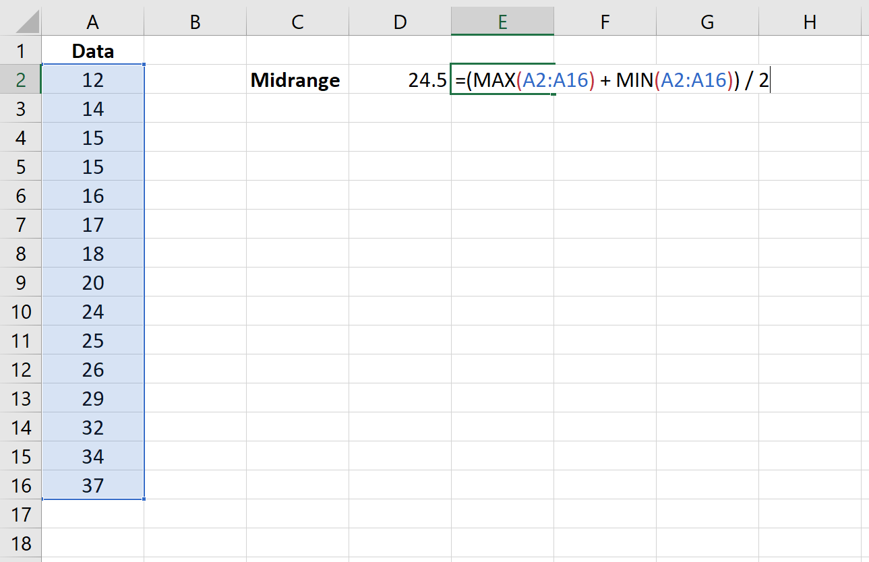Click the Midrange label cell
The image size is (869, 562).
[297, 80]
